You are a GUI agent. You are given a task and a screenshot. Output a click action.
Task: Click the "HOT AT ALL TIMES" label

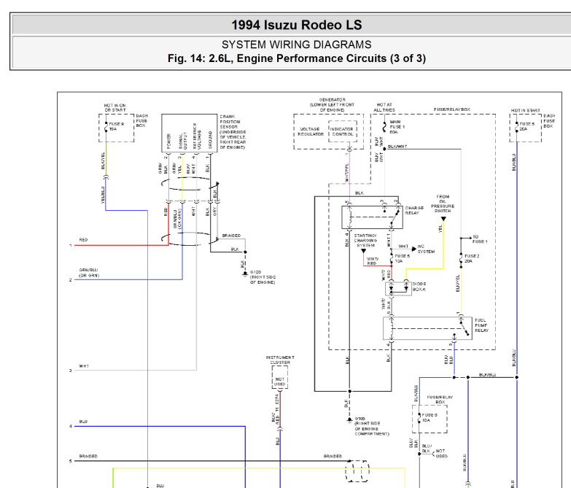(384, 107)
